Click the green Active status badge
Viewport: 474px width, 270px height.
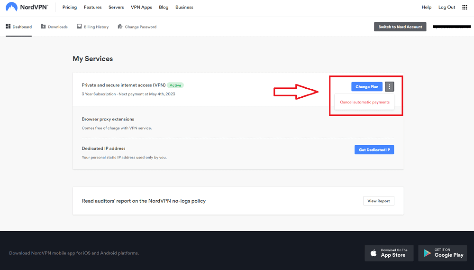[175, 85]
